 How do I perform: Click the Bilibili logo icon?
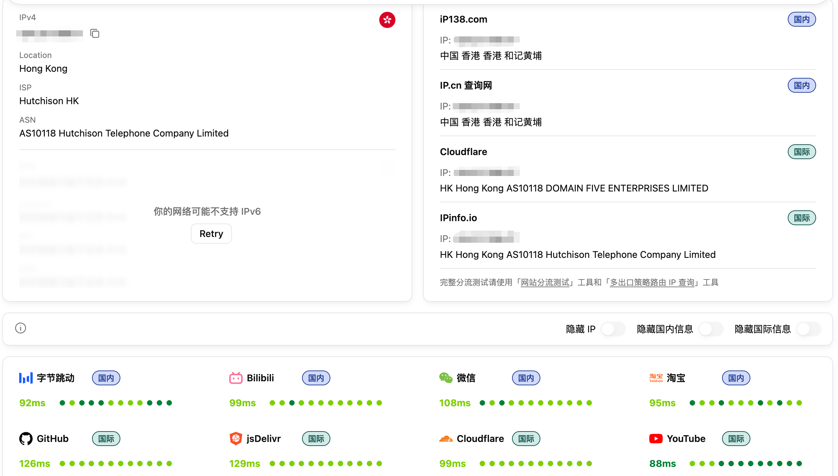[x=236, y=378]
